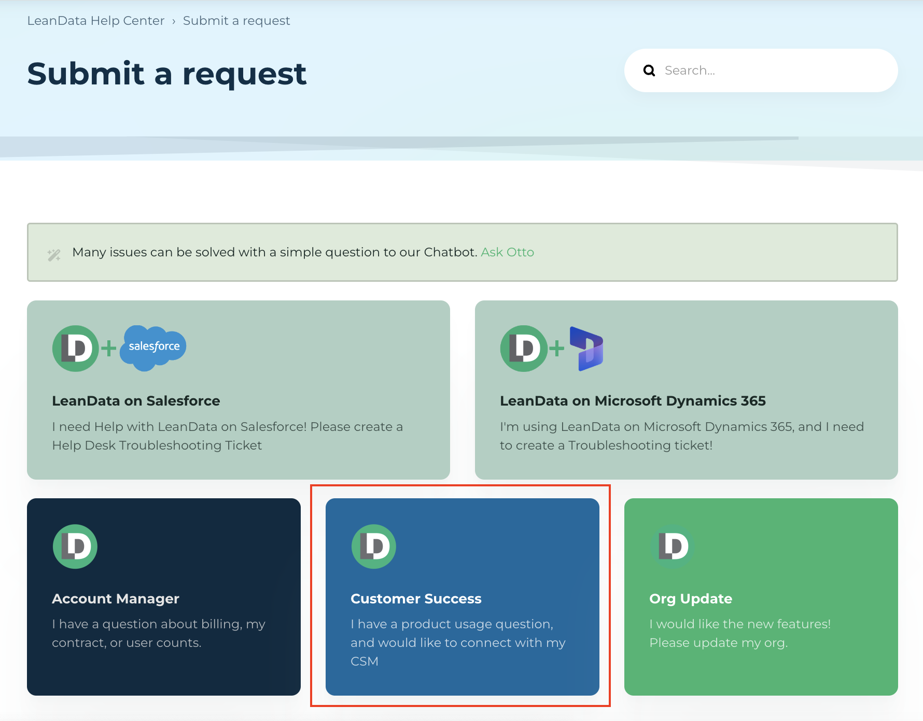923x721 pixels.
Task: Click the magic wand icon in chatbot banner
Action: (54, 254)
